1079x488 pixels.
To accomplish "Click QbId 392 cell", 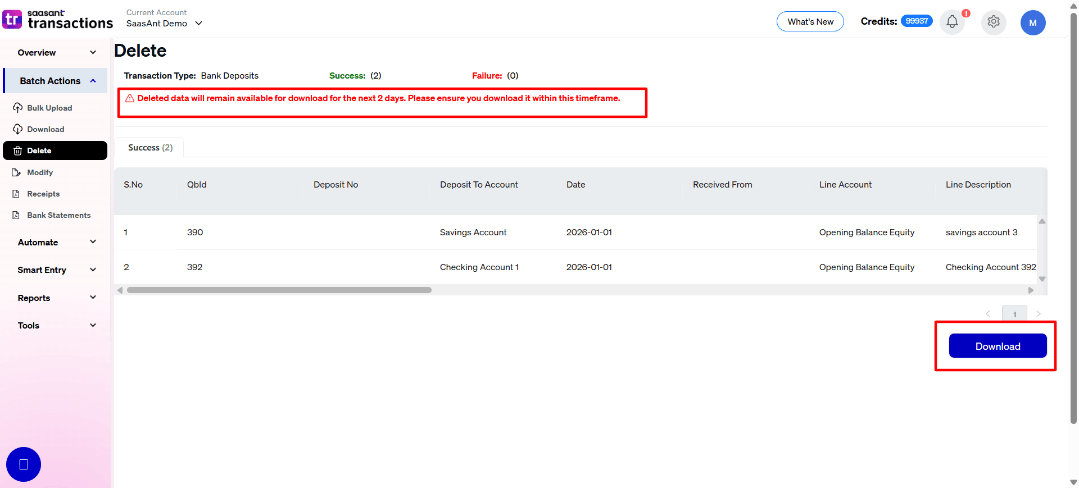I will (x=195, y=267).
